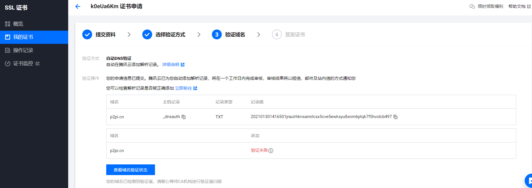This screenshot has width=532, height=188.
Task: Select 我的证书 in the sidebar
Action: 34,37
